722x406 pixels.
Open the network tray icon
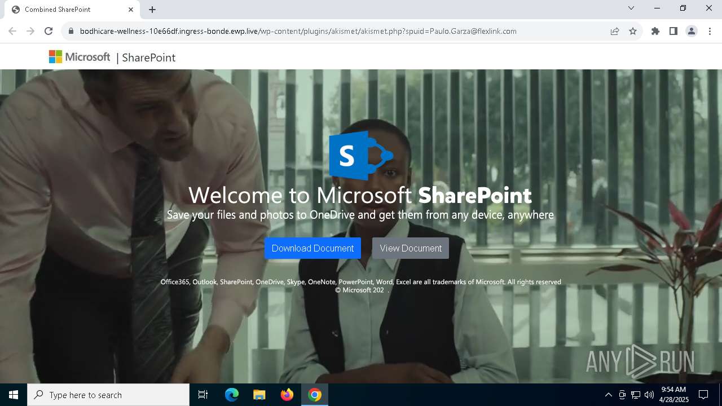click(x=636, y=395)
